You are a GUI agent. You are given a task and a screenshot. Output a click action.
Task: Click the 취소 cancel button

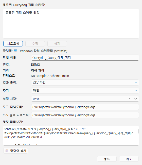(129, 159)
